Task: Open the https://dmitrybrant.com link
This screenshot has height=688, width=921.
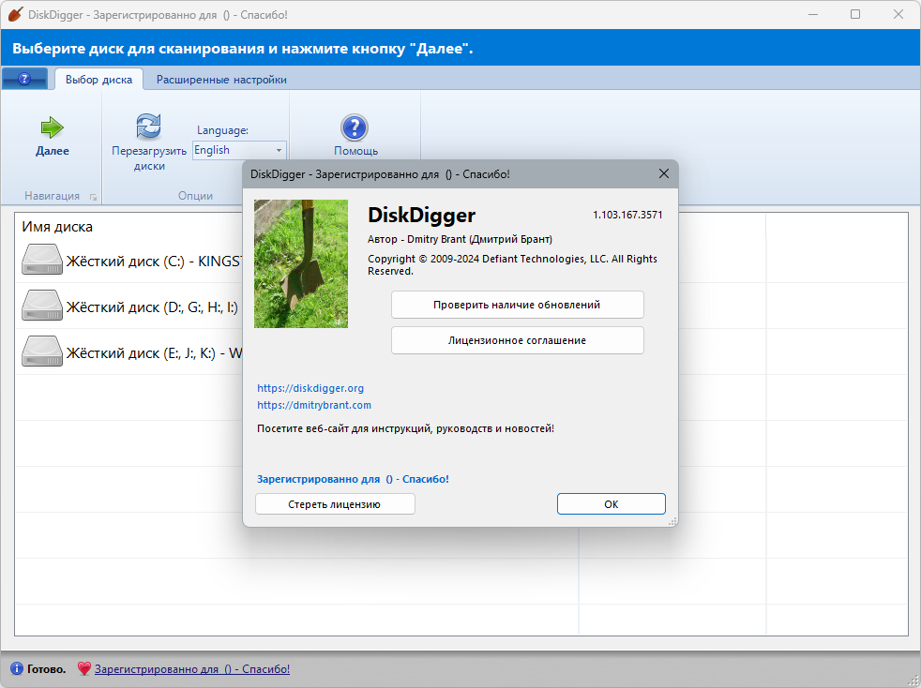Action: (x=314, y=405)
